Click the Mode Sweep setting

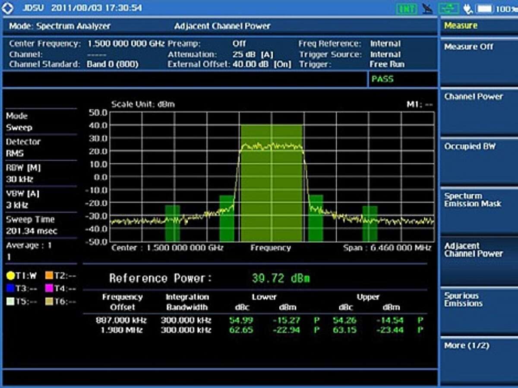tap(41, 122)
